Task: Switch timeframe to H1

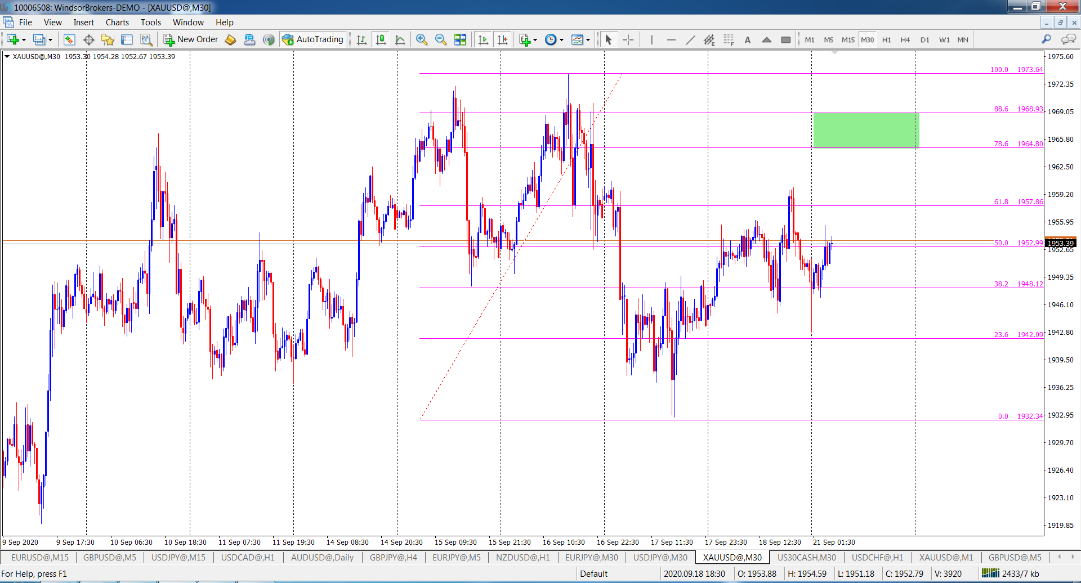Action: 887,39
